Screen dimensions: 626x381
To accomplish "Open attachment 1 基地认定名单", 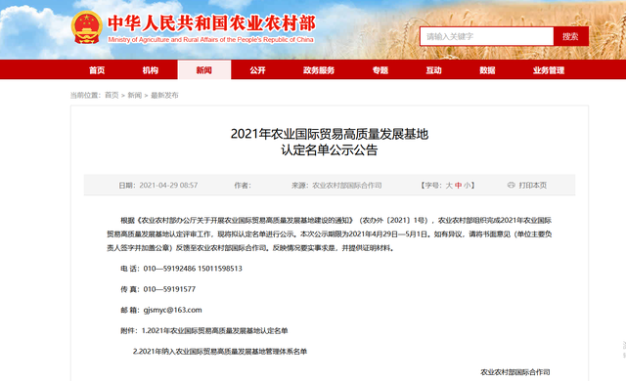I will 215,331.
